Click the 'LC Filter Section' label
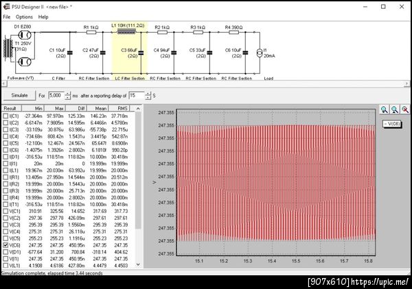Image resolution: width=412 pixels, height=289 pixels. 130,78
